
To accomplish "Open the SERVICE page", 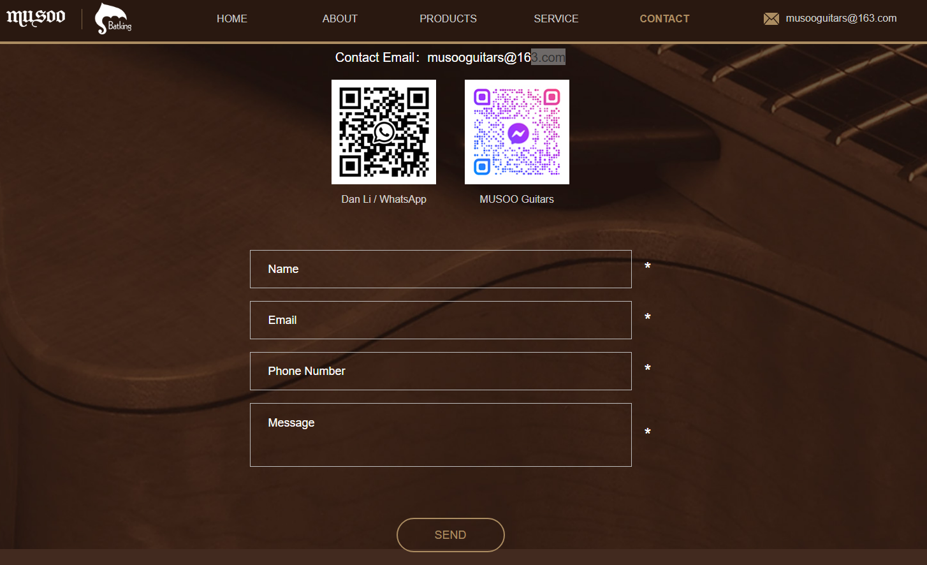I will coord(556,19).
